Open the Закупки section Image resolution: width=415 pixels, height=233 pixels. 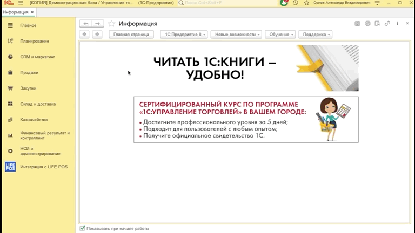pos(28,88)
